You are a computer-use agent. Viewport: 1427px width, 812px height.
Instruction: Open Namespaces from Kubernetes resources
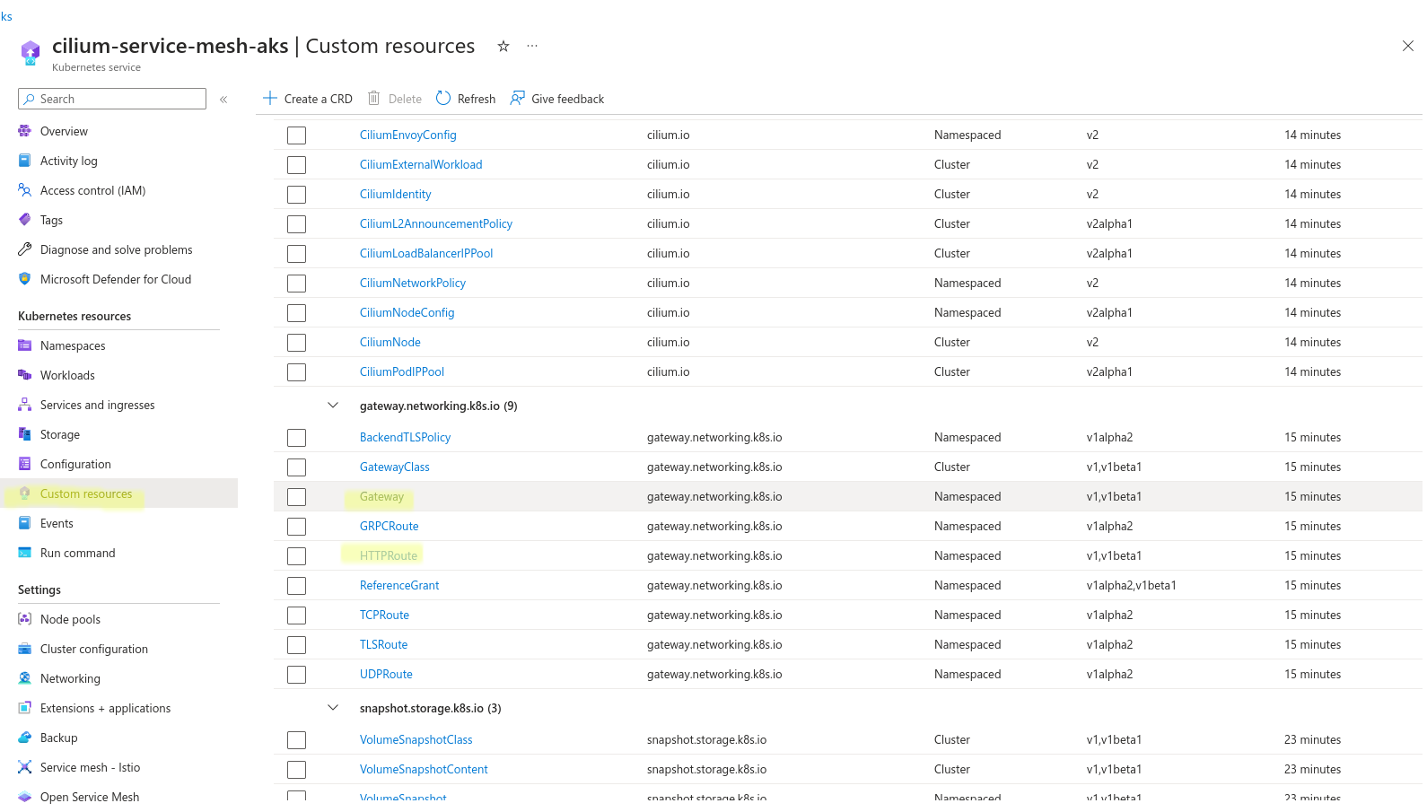pos(73,345)
